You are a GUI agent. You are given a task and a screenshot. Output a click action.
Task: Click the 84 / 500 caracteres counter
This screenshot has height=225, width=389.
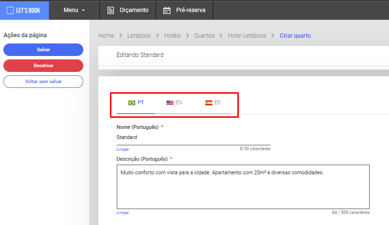351,212
